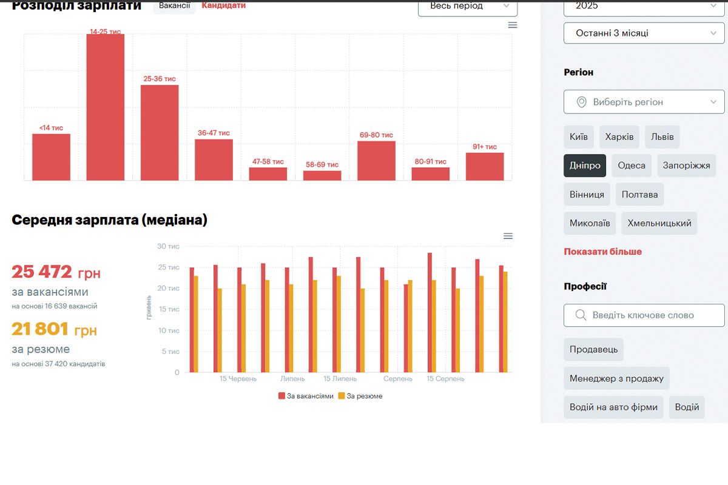Viewport: 728px width, 485px height.
Task: Click the search magnifier icon in professions field
Action: (x=581, y=315)
